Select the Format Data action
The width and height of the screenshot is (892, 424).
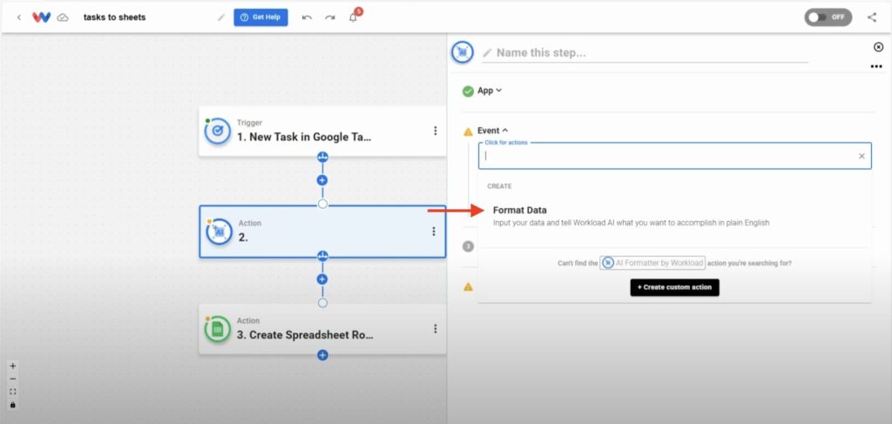[675, 216]
